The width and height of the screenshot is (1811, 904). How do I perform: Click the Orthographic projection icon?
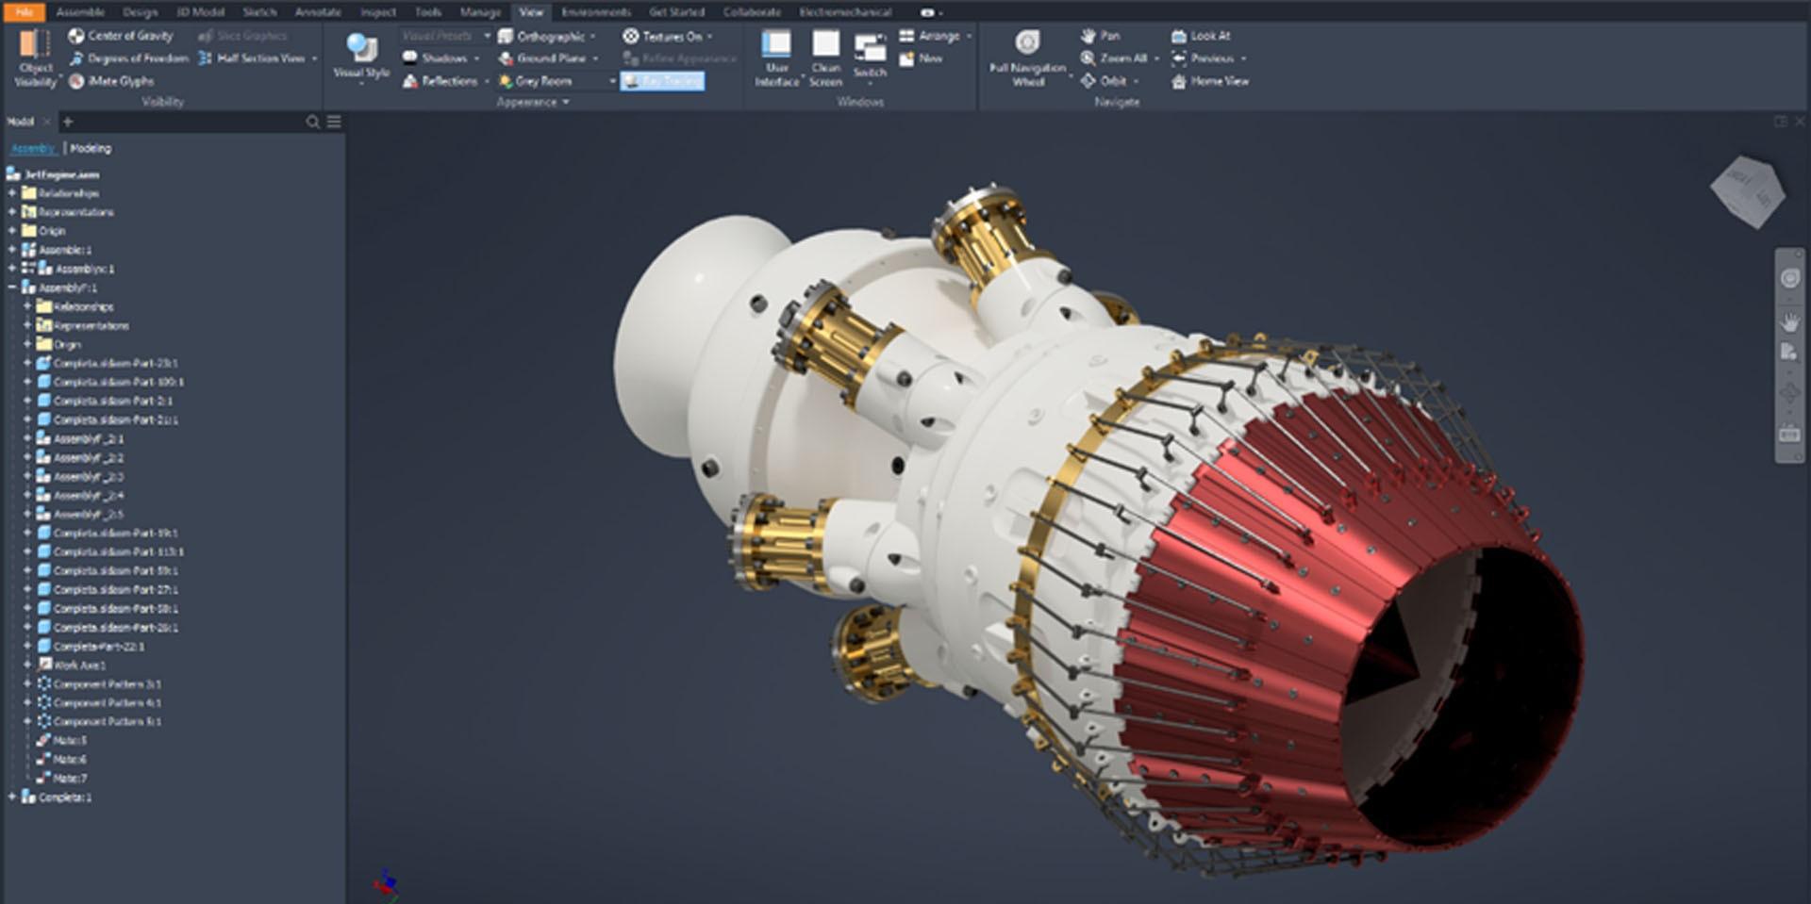click(506, 36)
